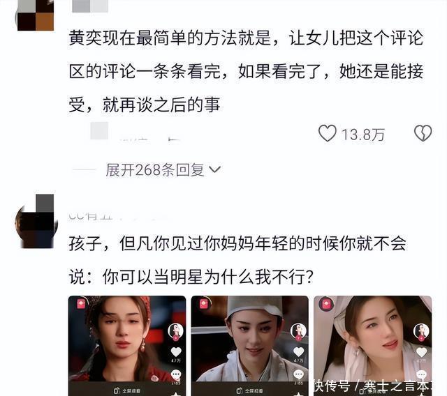Tap the pink badge in the first thumbnail
The height and width of the screenshot is (396, 447).
(x=82, y=303)
